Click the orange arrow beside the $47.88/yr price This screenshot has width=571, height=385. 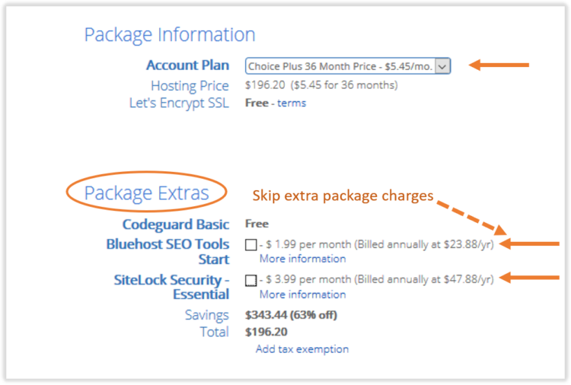point(534,278)
